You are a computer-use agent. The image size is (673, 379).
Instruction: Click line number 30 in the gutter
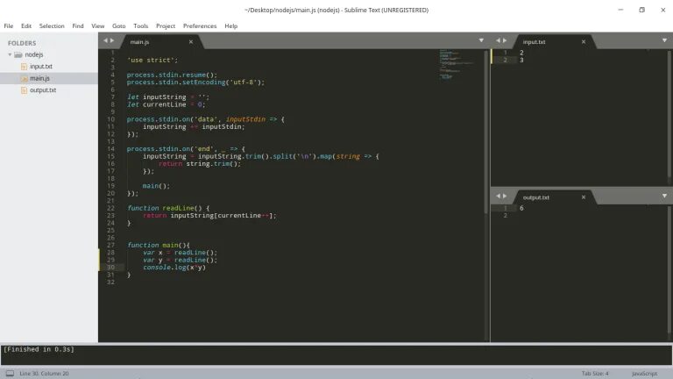pyautogui.click(x=110, y=268)
